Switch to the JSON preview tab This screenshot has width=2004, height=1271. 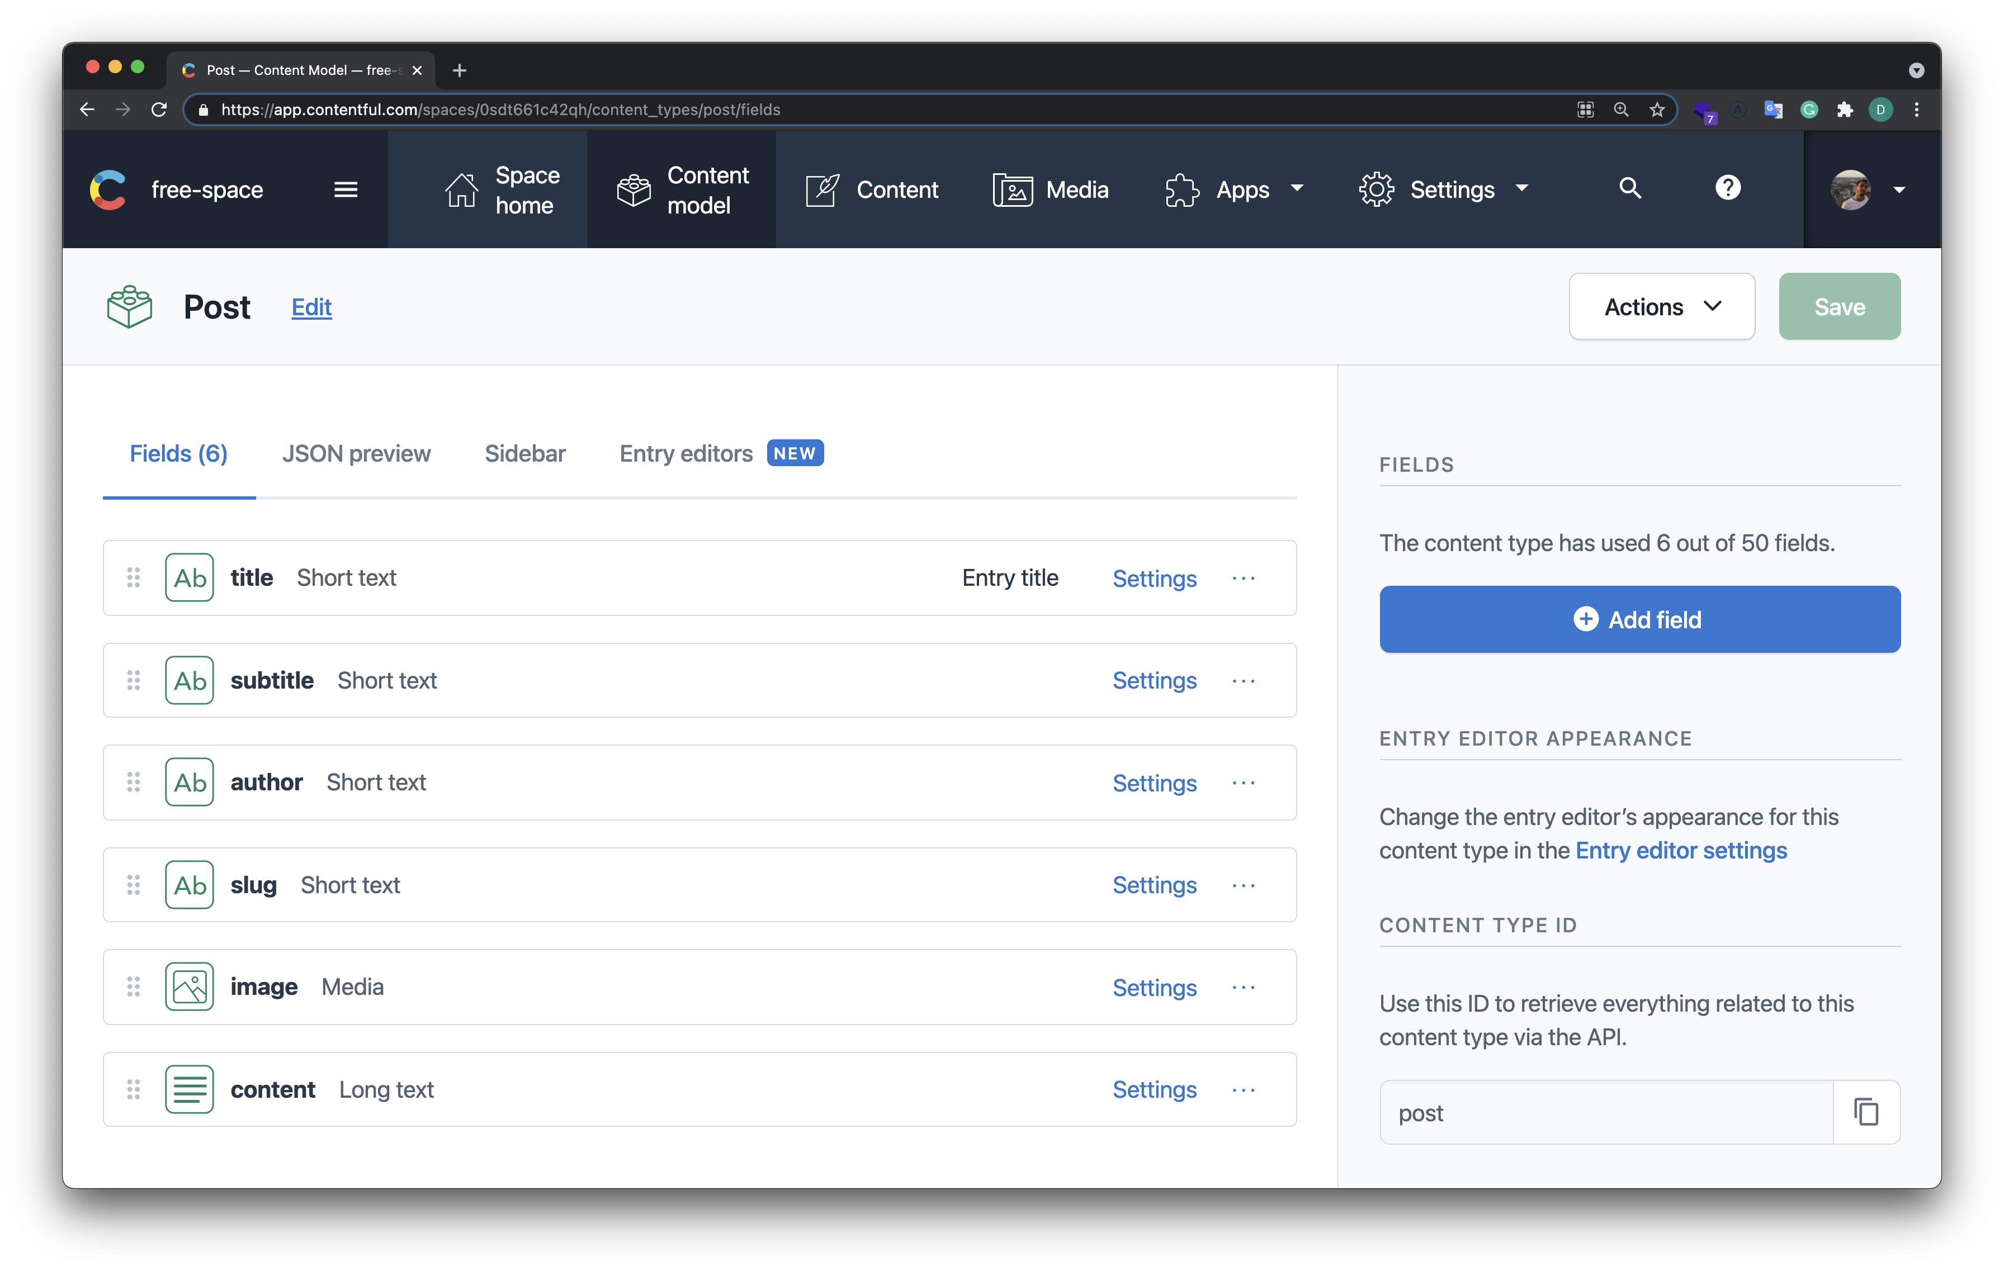(356, 454)
